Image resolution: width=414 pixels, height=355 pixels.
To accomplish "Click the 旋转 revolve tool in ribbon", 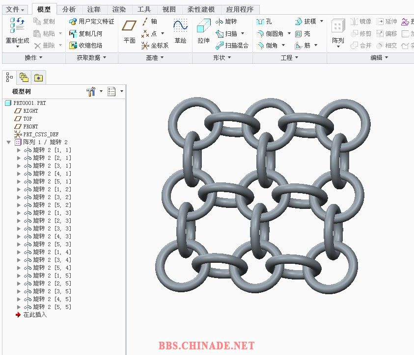I will tap(226, 22).
